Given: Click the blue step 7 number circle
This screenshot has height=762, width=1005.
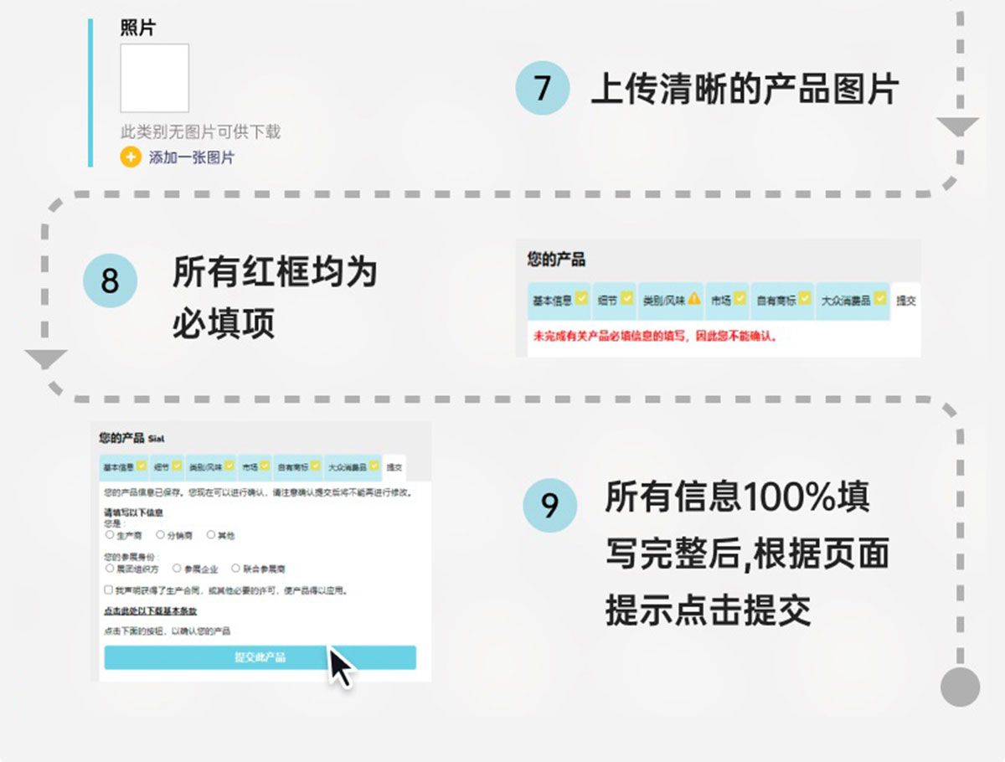Looking at the screenshot, I should pos(542,87).
